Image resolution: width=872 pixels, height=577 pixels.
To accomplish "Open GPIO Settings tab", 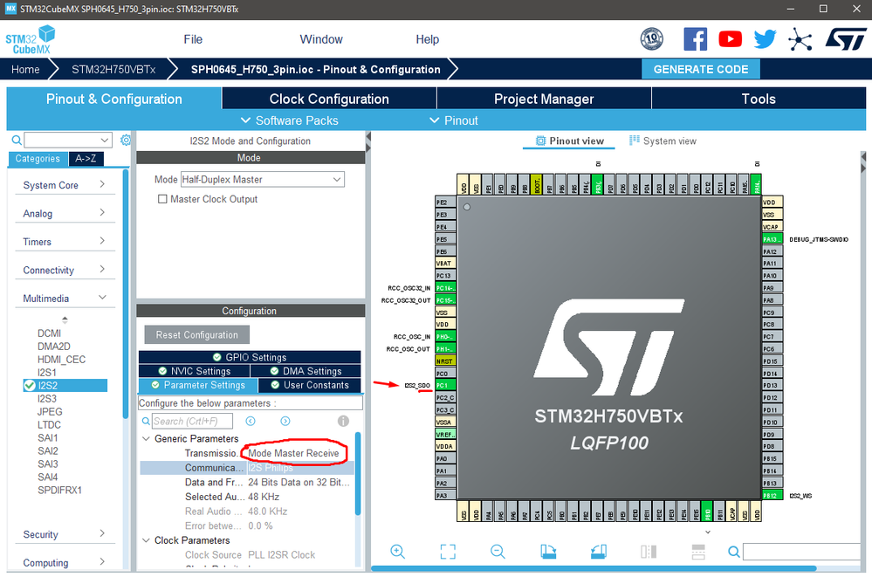I will [250, 357].
